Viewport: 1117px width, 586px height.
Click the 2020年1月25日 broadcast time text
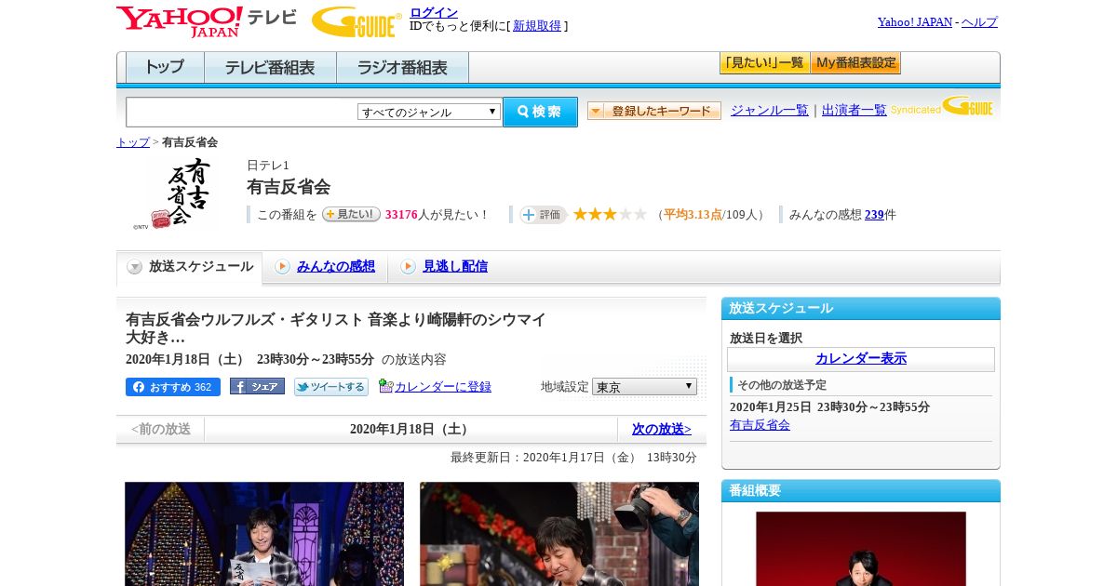pyautogui.click(x=829, y=407)
